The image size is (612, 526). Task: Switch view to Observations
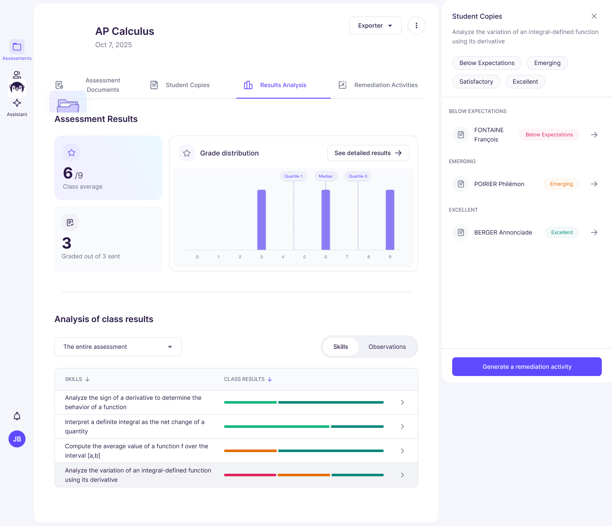point(387,347)
